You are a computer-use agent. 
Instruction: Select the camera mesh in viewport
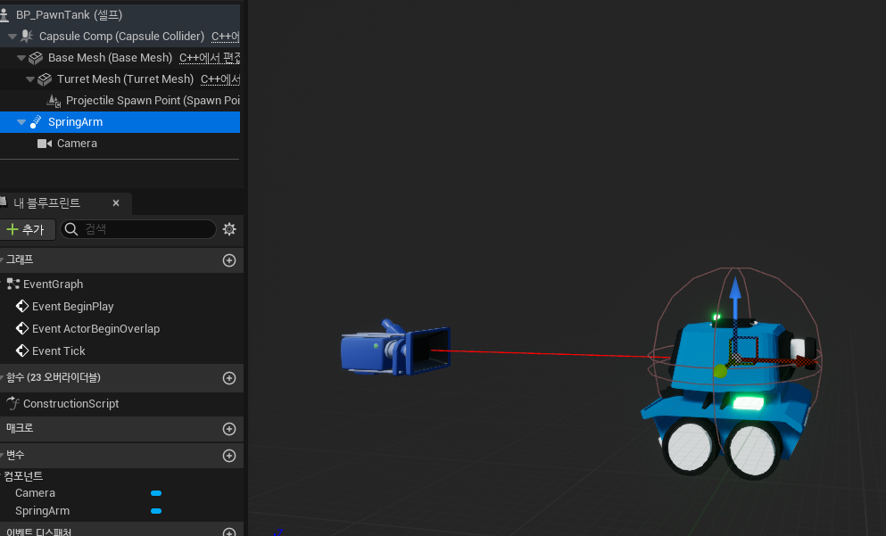(x=395, y=349)
